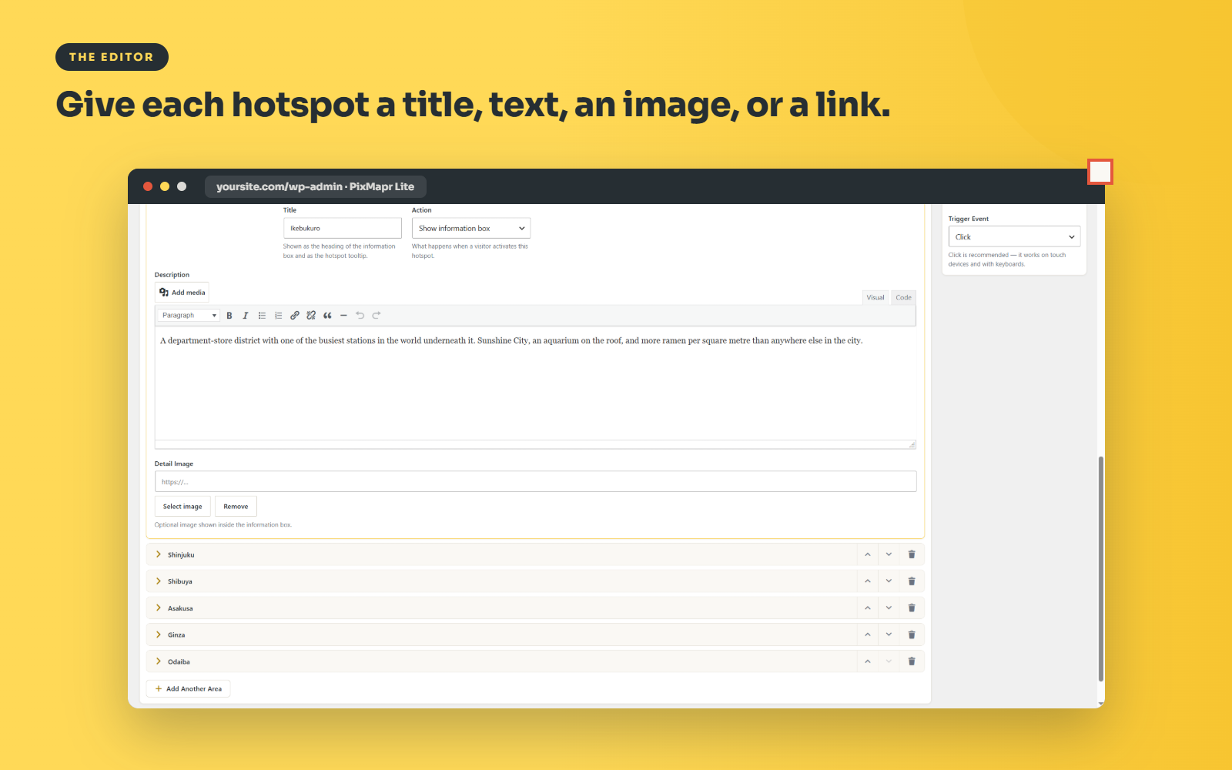Move Ginza area down
Viewport: 1232px width, 770px height.
[x=889, y=635]
